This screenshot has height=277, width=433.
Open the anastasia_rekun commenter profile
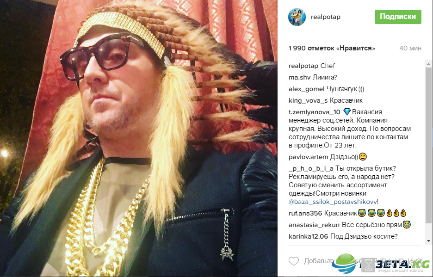(x=314, y=225)
